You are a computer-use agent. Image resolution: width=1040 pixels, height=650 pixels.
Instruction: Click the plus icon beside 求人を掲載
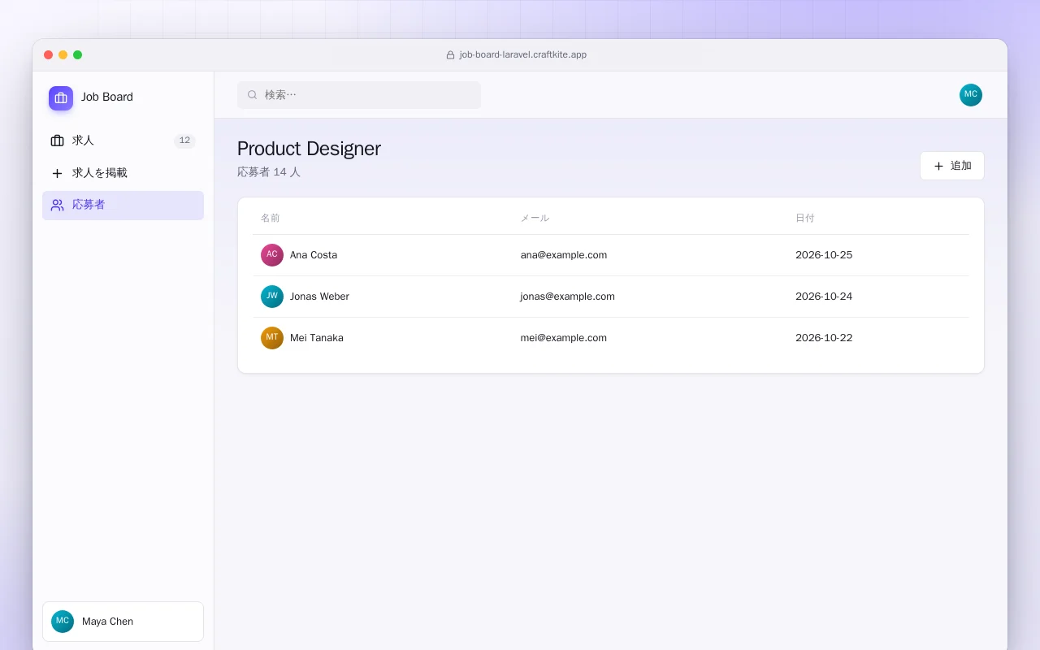(57, 173)
